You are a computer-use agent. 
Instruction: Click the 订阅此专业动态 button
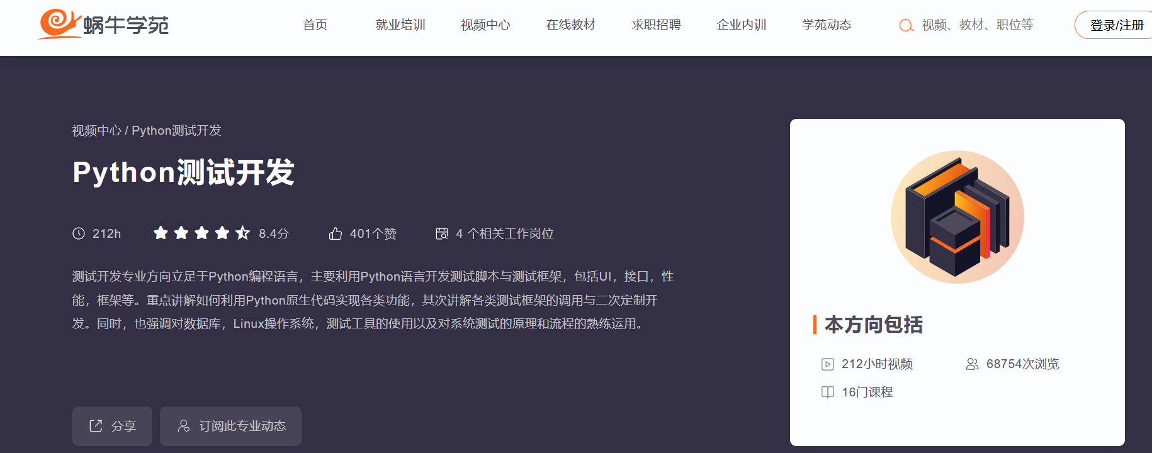[x=230, y=426]
